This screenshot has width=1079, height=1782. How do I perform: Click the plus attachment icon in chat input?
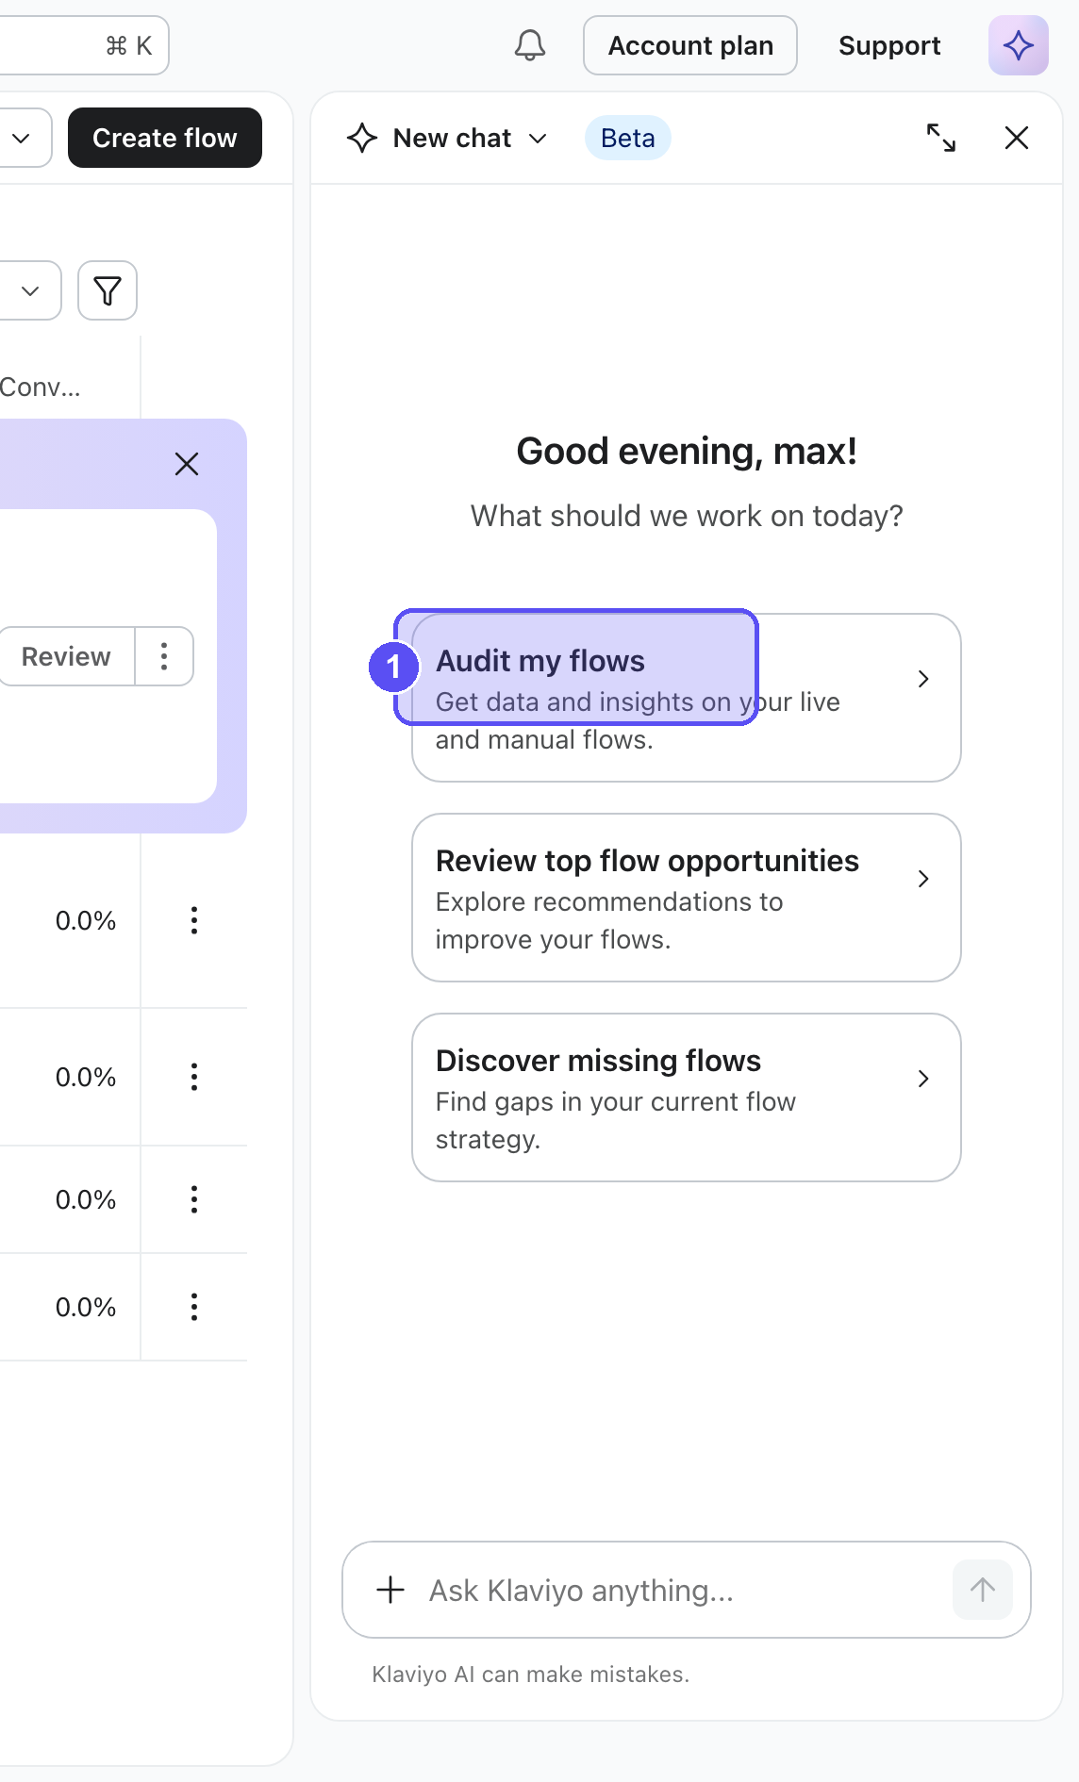pyautogui.click(x=390, y=1590)
